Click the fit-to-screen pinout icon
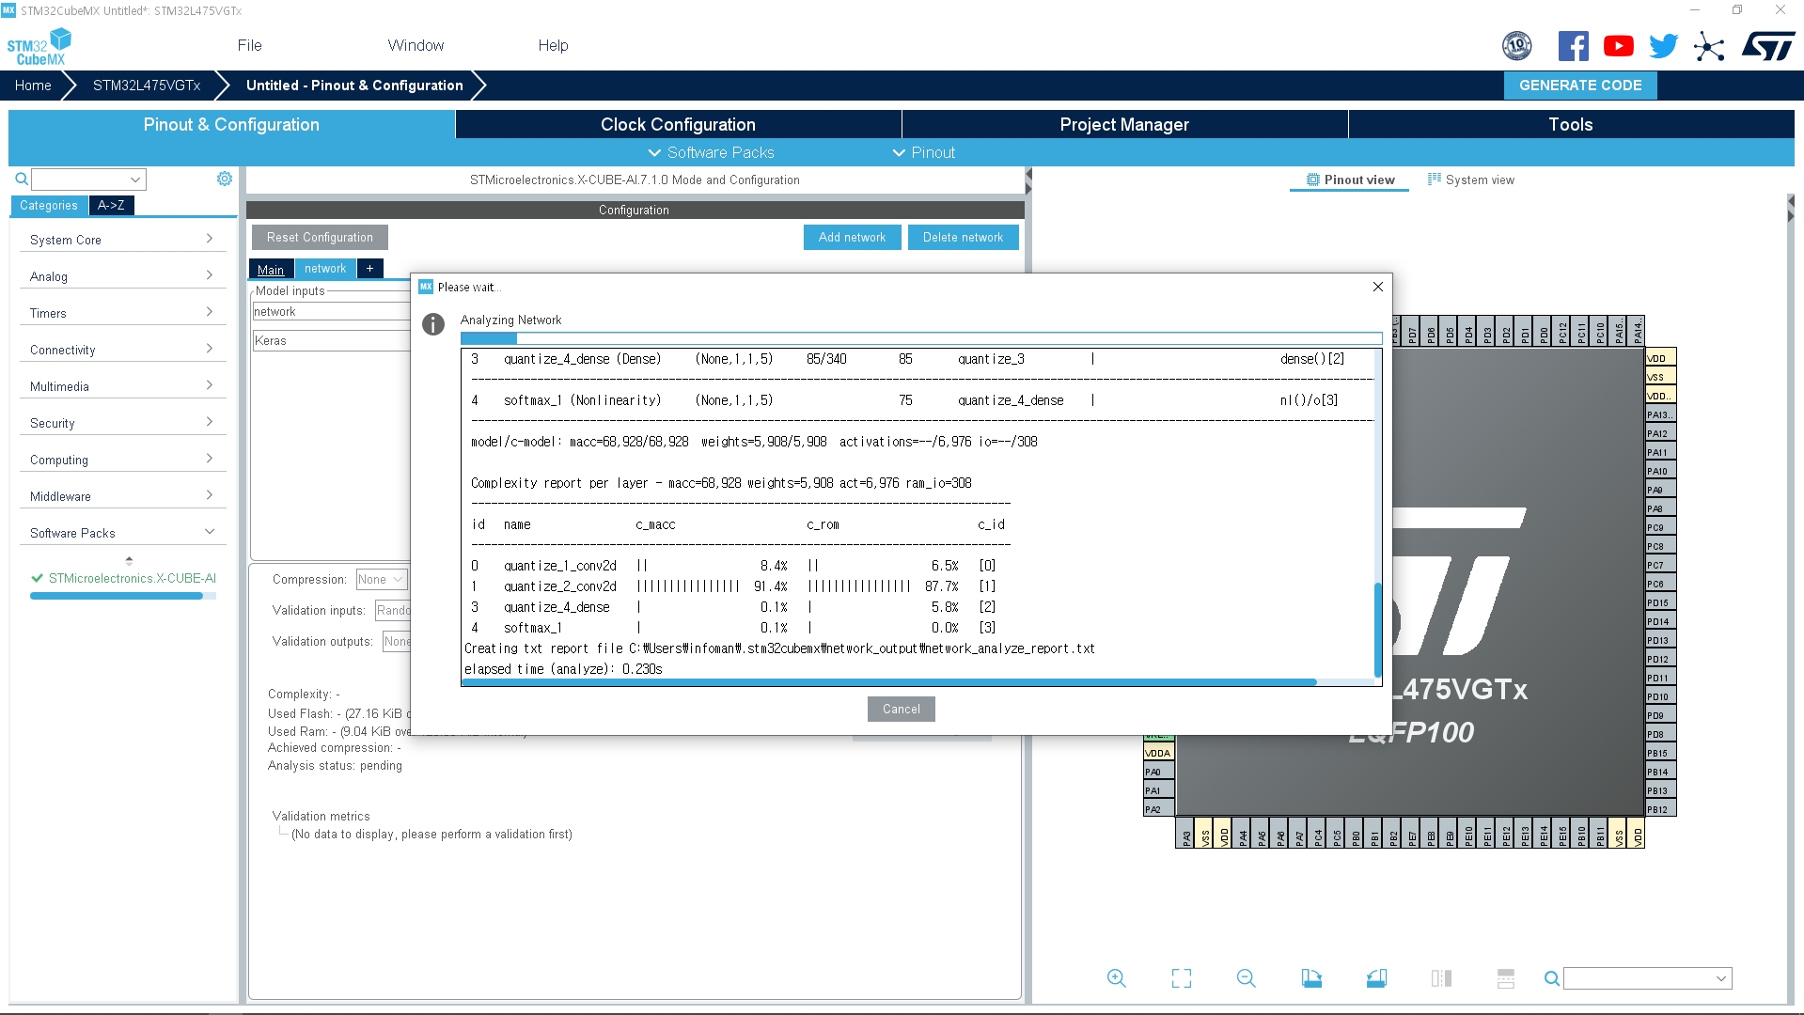 pyautogui.click(x=1182, y=978)
